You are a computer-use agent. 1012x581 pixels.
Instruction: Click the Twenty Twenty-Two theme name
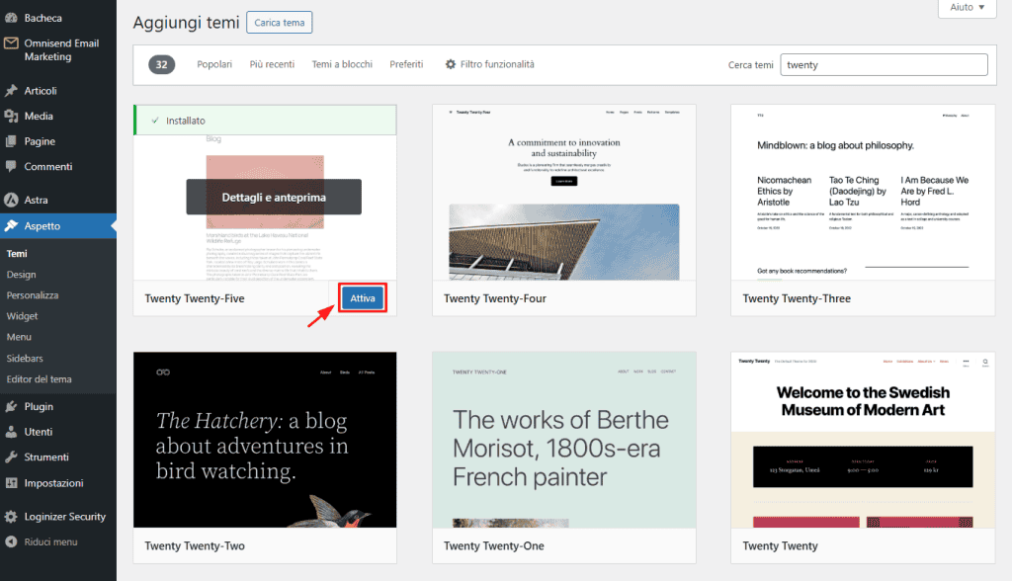pyautogui.click(x=195, y=545)
